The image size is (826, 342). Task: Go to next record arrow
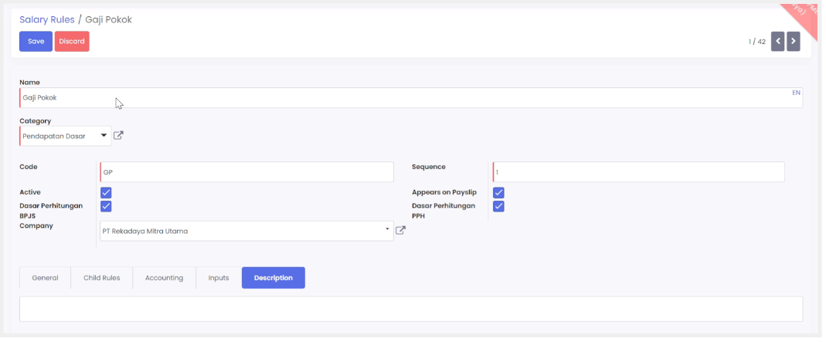click(x=793, y=41)
